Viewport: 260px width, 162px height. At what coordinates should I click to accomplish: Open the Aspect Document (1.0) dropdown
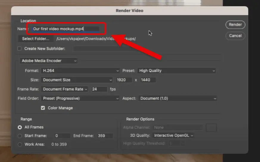(x=178, y=98)
